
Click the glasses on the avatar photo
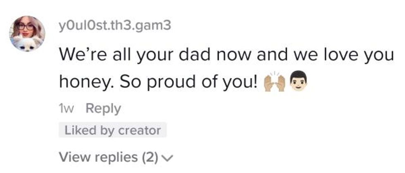[26, 27]
